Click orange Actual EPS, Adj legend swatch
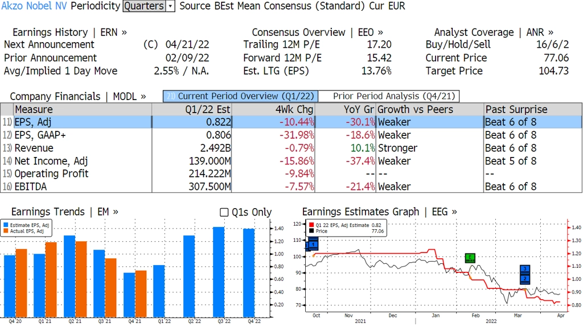The image size is (583, 327). coord(6,231)
